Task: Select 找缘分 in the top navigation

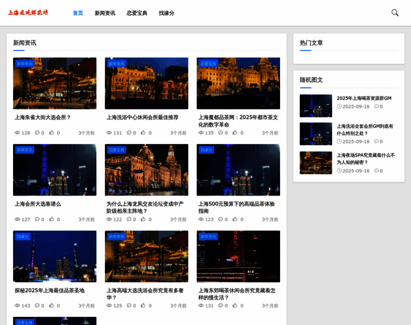Action: tap(167, 13)
